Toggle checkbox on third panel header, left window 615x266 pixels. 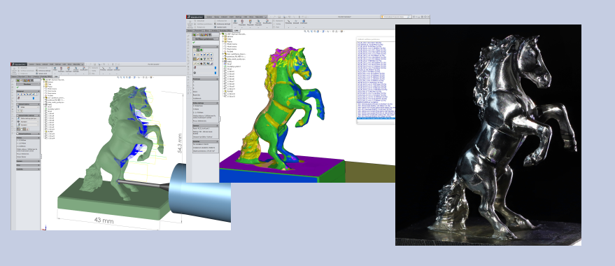[x=17, y=134]
